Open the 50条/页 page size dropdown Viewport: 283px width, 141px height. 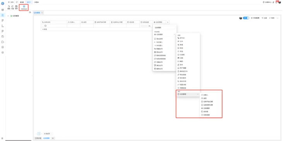(48, 134)
